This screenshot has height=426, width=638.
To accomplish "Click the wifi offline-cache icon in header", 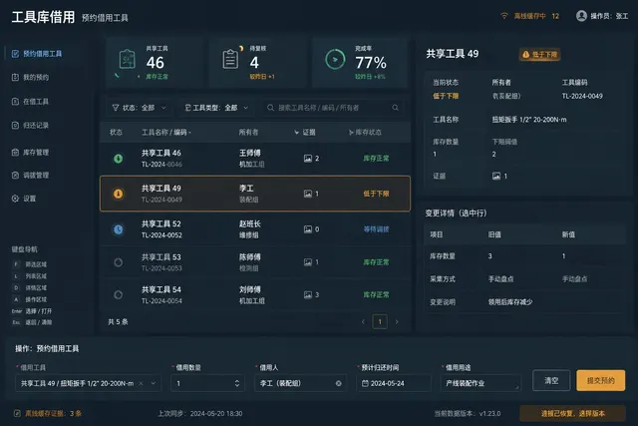I will tap(504, 16).
